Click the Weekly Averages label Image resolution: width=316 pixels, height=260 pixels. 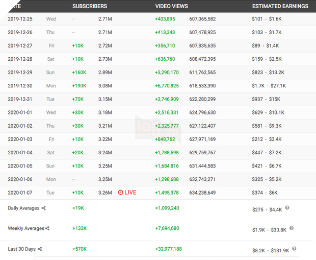(25, 228)
